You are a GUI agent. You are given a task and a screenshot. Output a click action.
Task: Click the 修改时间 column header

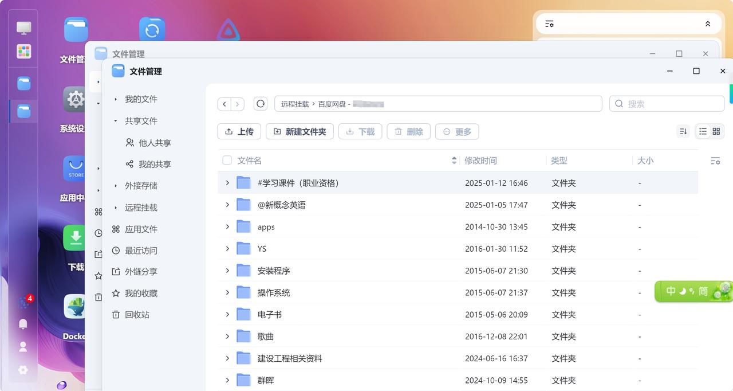pyautogui.click(x=480, y=161)
